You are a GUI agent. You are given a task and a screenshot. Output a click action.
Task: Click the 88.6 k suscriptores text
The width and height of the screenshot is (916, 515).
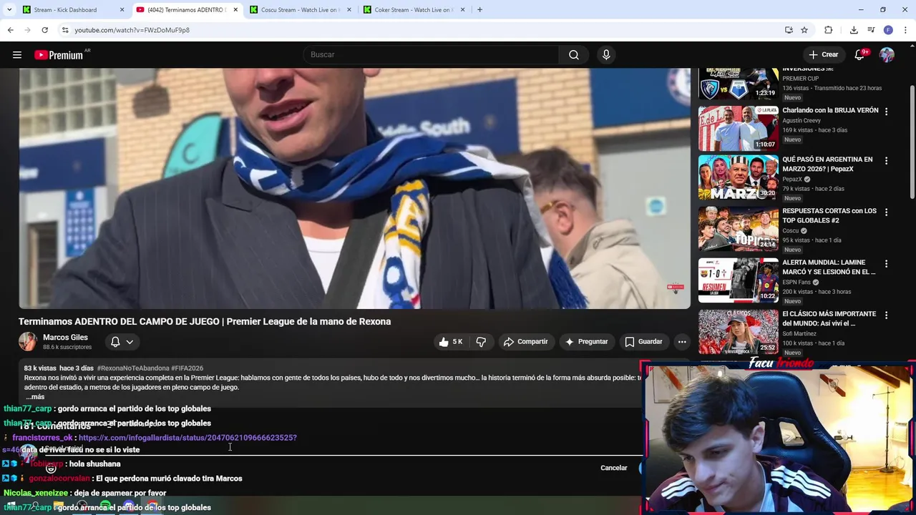coord(67,348)
